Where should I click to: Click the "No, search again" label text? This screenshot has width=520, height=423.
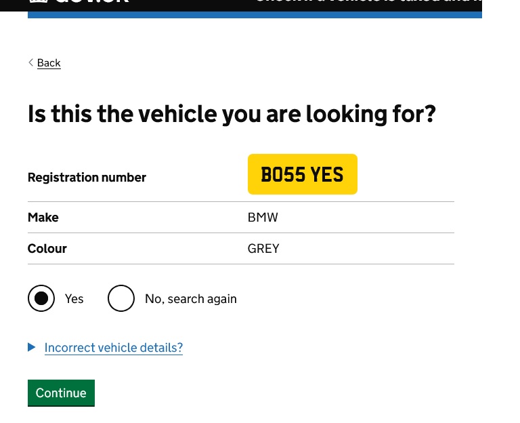click(x=190, y=299)
